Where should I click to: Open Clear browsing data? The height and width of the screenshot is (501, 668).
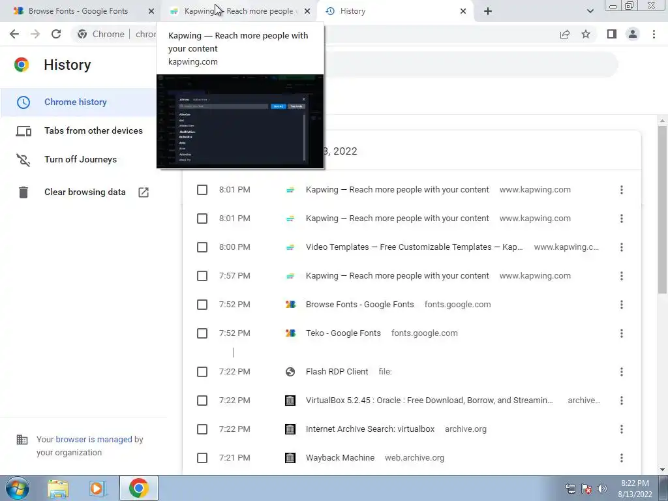point(85,192)
